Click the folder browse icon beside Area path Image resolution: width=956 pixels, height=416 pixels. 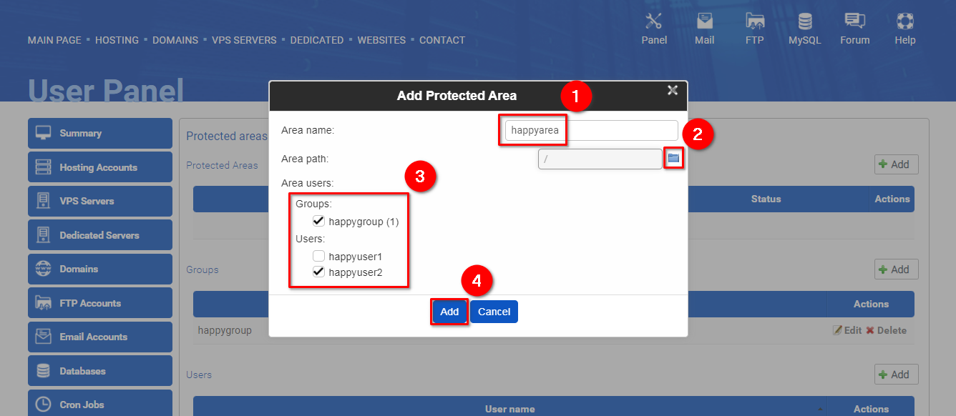(x=673, y=158)
